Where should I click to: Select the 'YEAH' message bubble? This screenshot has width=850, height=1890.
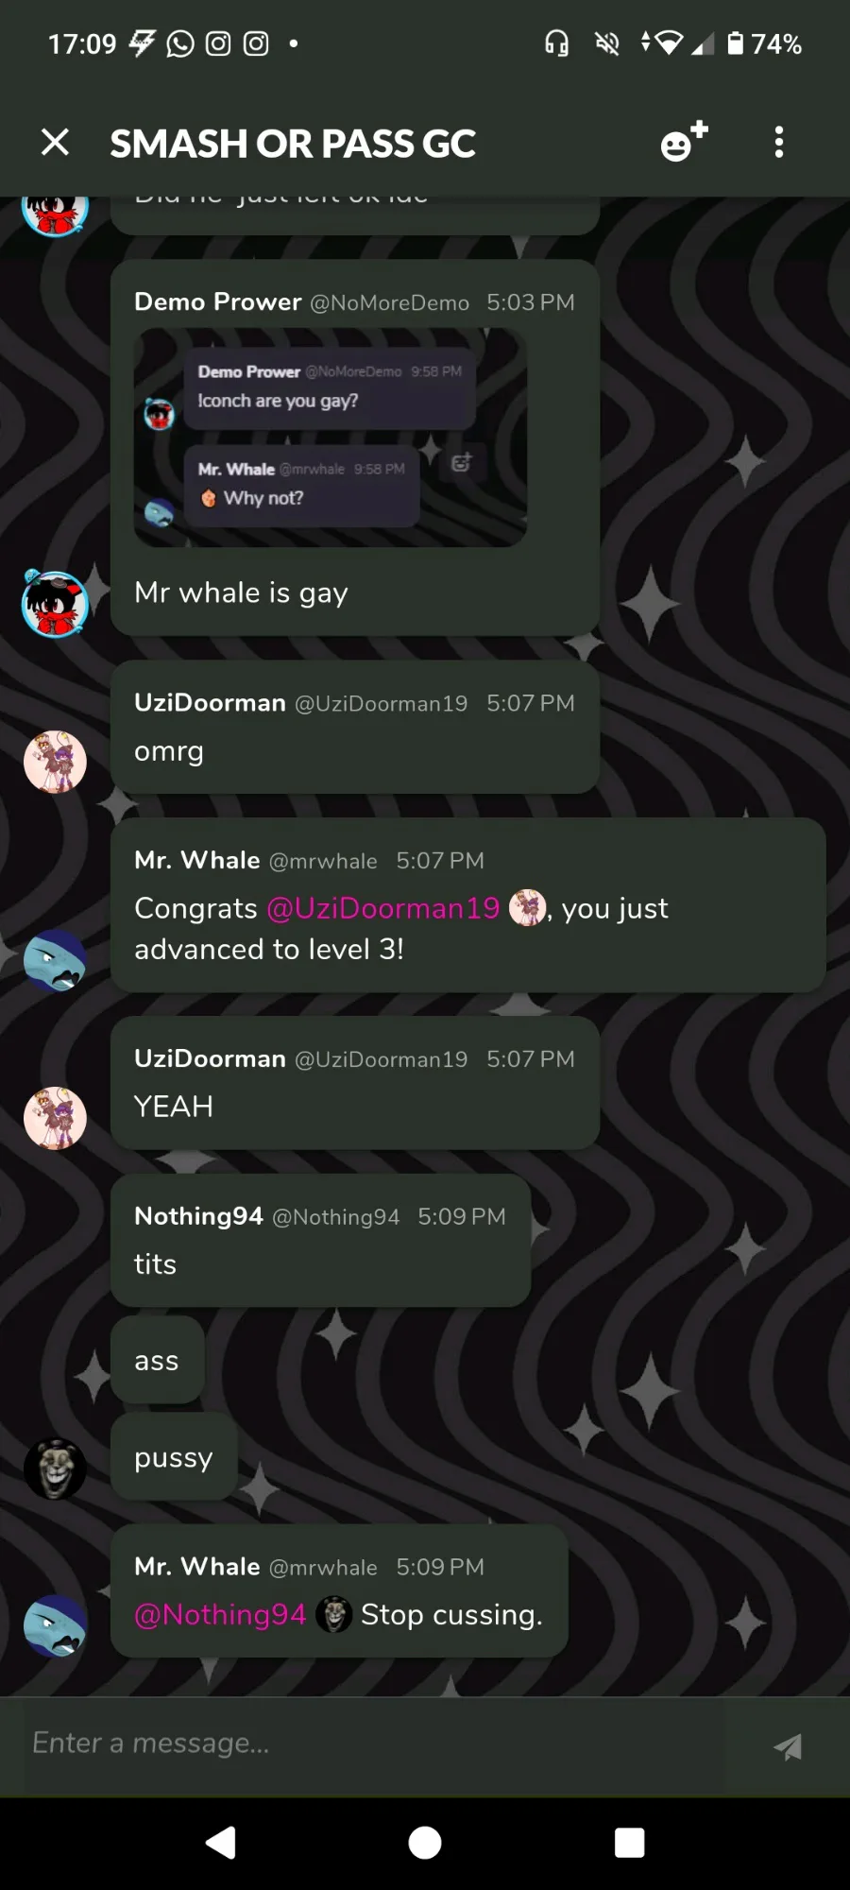(x=355, y=1083)
